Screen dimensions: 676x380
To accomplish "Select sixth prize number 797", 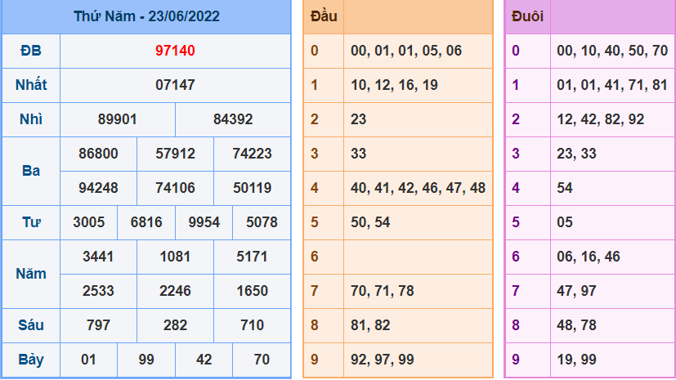I will (x=98, y=325).
